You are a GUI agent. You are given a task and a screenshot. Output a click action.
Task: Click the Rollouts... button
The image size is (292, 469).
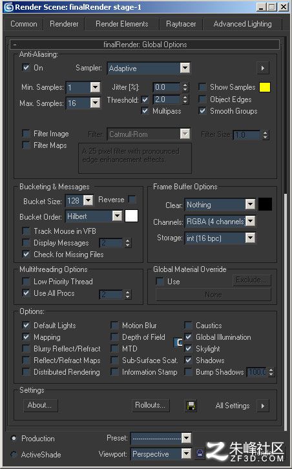click(151, 405)
